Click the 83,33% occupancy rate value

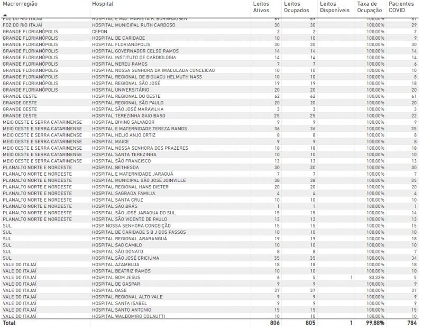(x=375, y=278)
